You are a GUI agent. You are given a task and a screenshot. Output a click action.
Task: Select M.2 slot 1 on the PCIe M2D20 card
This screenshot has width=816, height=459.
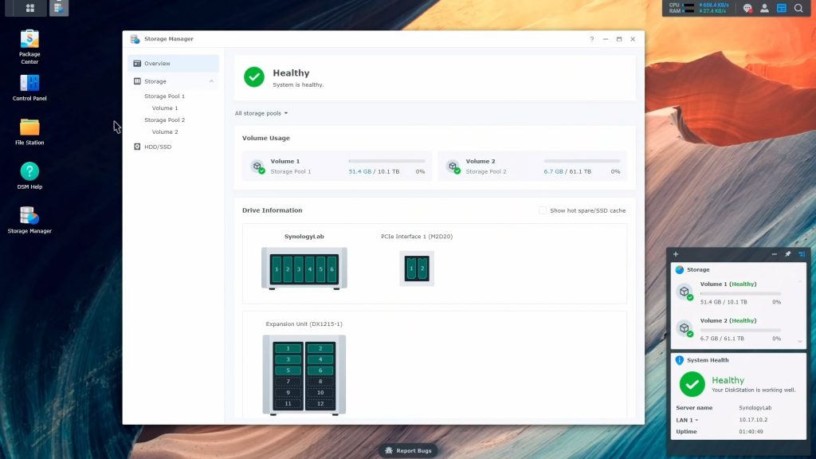click(411, 269)
